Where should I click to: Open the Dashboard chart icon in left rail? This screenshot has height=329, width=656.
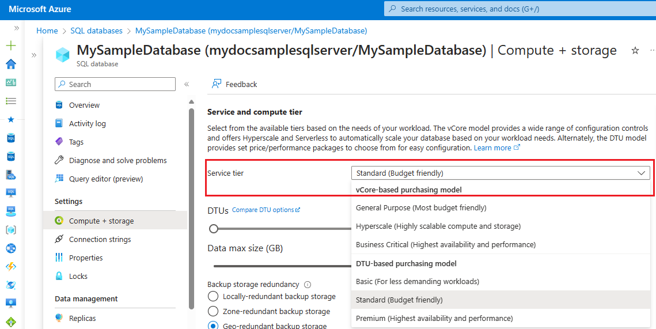[x=11, y=82]
